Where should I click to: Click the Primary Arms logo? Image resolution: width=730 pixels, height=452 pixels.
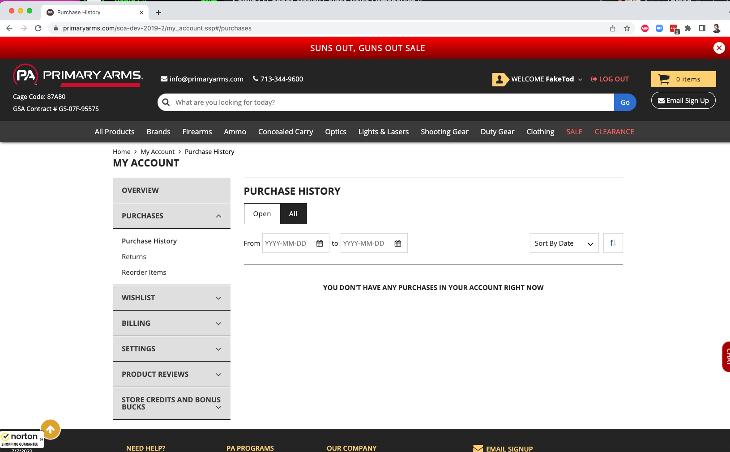(78, 75)
